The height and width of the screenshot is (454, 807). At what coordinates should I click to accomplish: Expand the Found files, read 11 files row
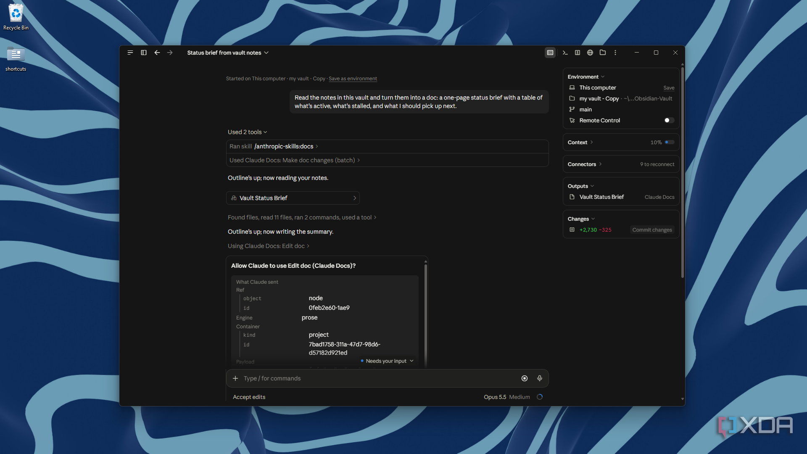302,217
